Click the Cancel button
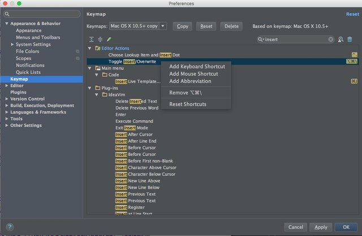The width and height of the screenshot is (362, 236). click(295, 227)
